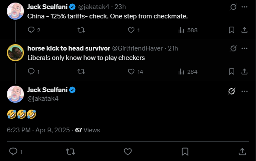Open Grok icon on main tweet
The image size is (256, 161).
click(x=232, y=91)
